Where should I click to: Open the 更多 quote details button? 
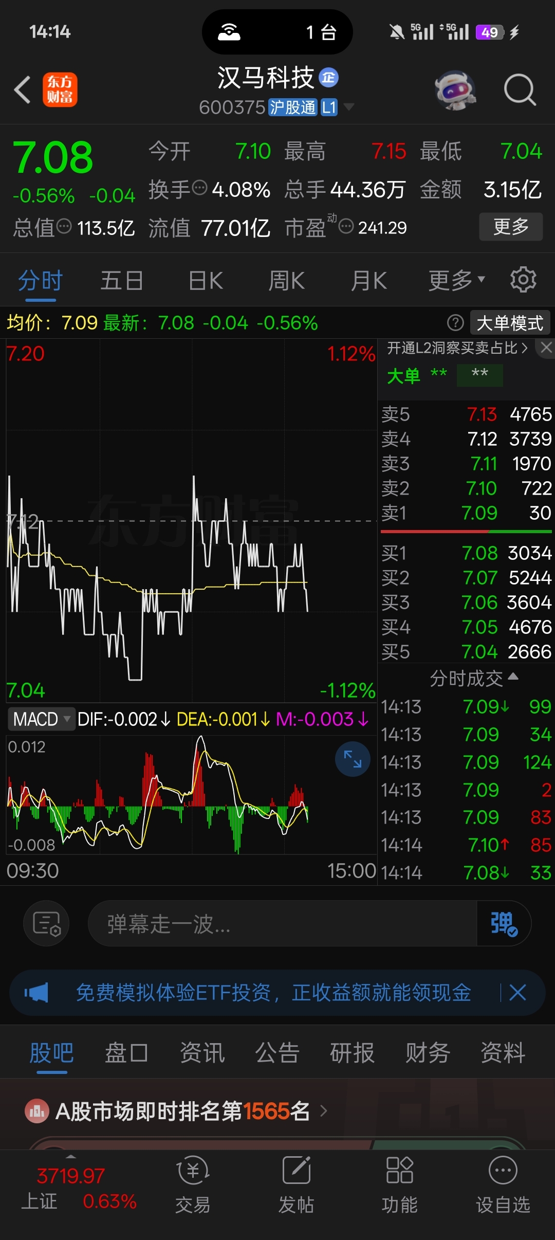[x=511, y=226]
